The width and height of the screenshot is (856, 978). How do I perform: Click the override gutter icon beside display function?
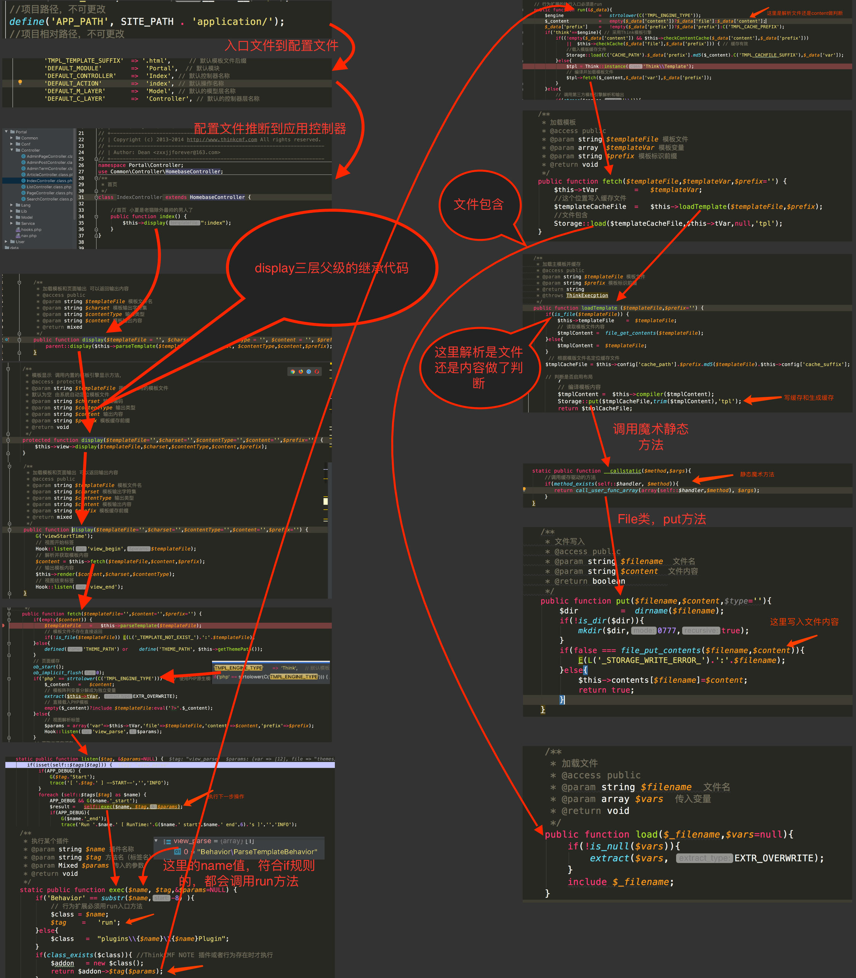click(7, 340)
